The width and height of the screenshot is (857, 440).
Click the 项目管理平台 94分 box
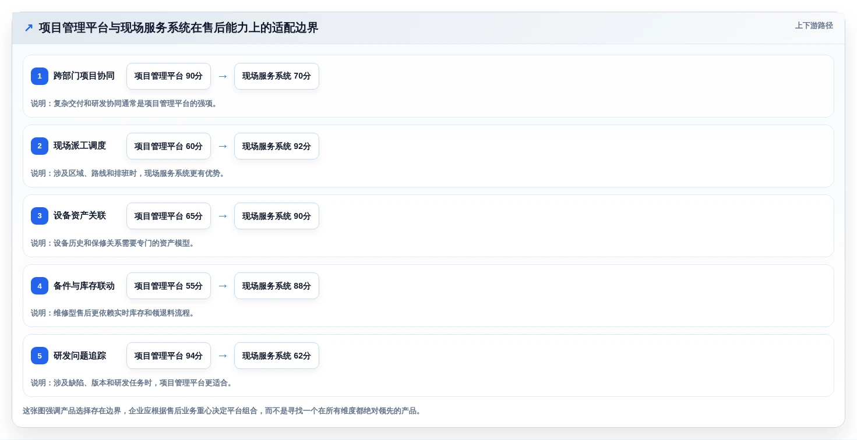(x=168, y=356)
